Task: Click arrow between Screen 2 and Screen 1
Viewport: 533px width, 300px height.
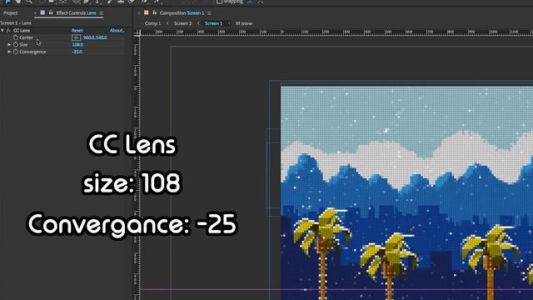Action: point(198,23)
